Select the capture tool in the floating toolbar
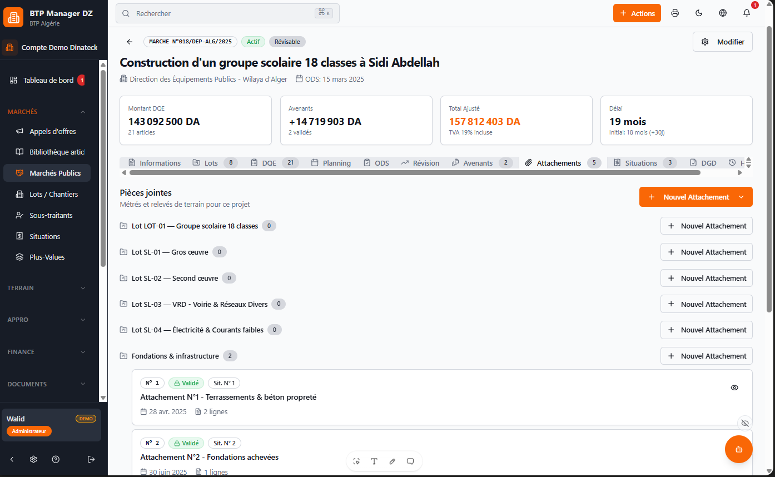The height and width of the screenshot is (477, 775). (x=356, y=461)
